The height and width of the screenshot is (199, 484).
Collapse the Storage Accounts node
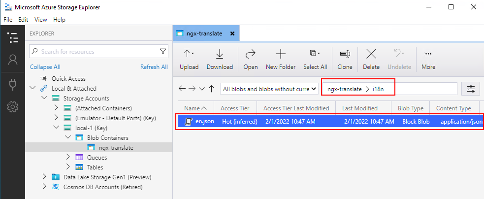tap(44, 98)
